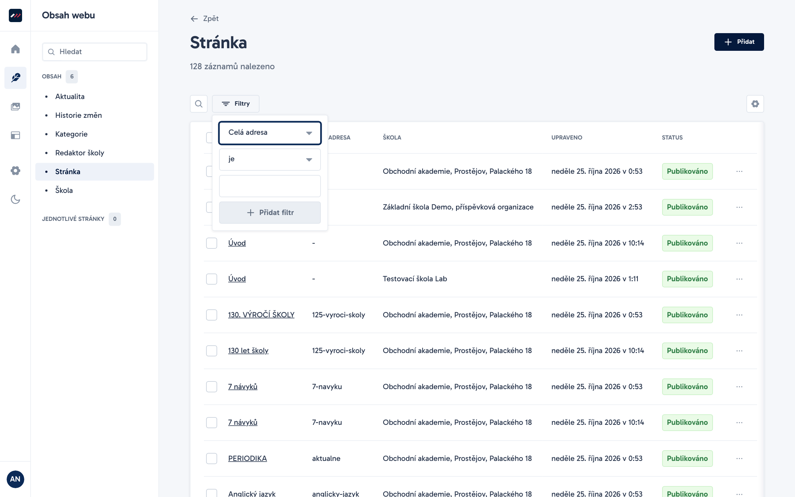Open row actions for Testovací škola Lab
This screenshot has width=795, height=497.
739,279
